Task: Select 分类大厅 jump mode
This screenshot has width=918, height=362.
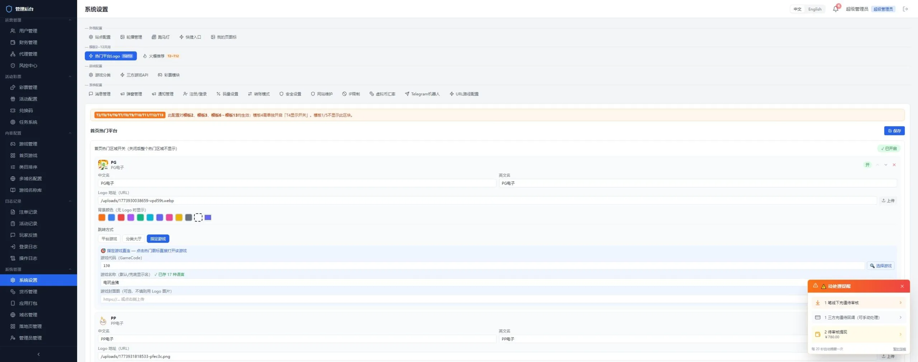Action: tap(133, 239)
